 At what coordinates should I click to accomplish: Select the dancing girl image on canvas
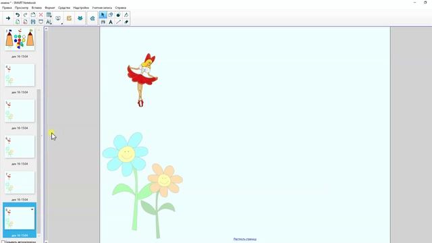142,80
